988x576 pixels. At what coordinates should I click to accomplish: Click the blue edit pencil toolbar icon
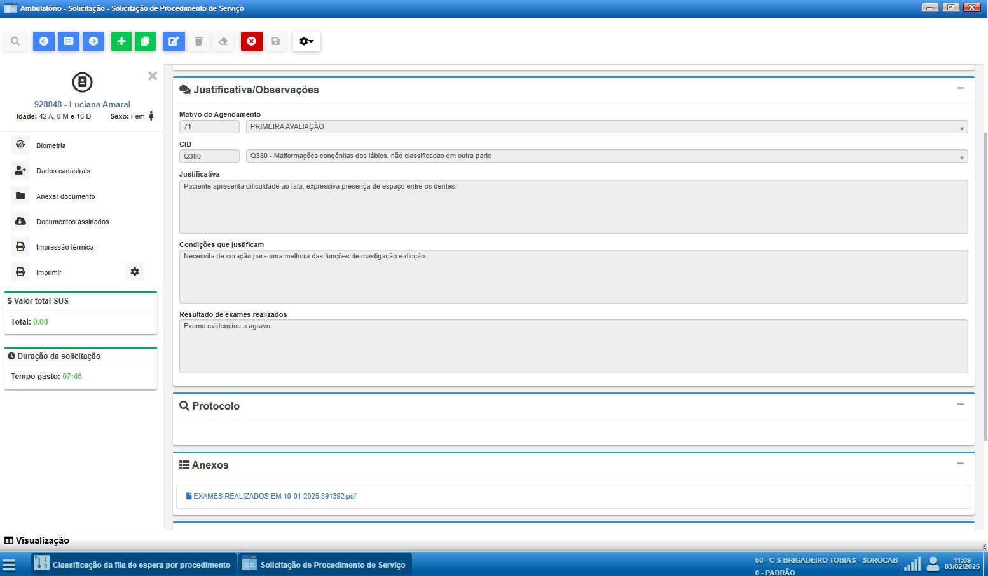pos(174,41)
